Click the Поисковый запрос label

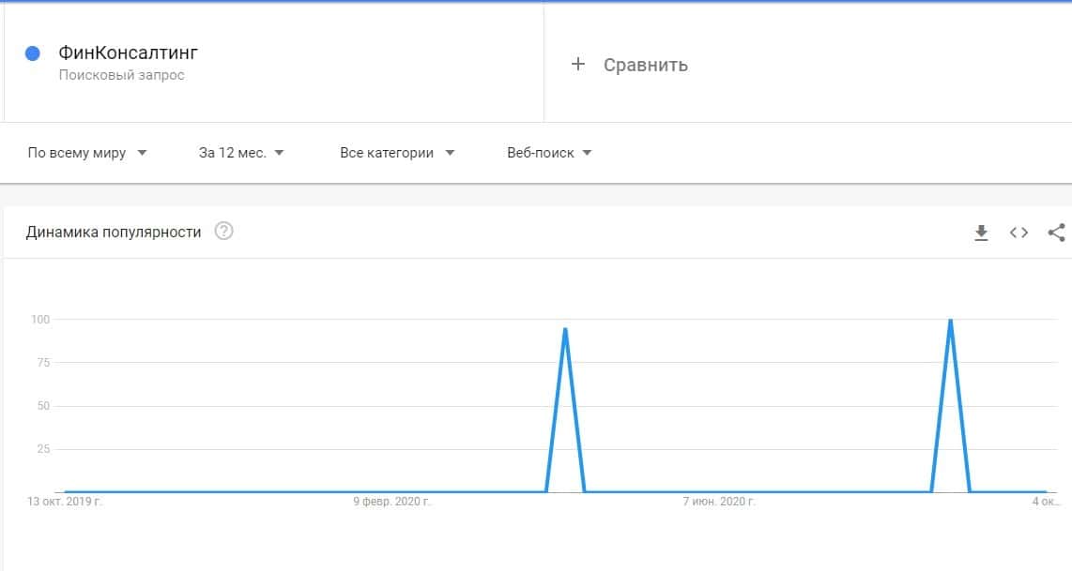pyautogui.click(x=121, y=75)
